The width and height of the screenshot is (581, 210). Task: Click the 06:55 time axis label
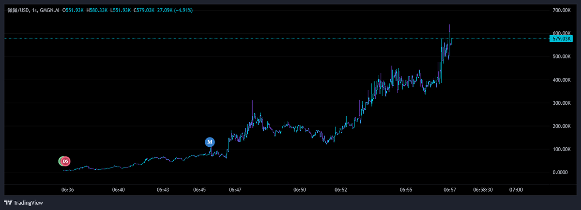click(x=406, y=190)
